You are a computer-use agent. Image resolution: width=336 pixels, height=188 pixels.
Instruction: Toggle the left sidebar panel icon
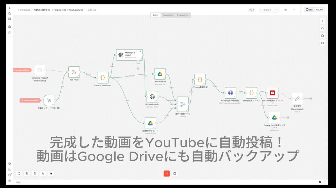click(x=10, y=19)
